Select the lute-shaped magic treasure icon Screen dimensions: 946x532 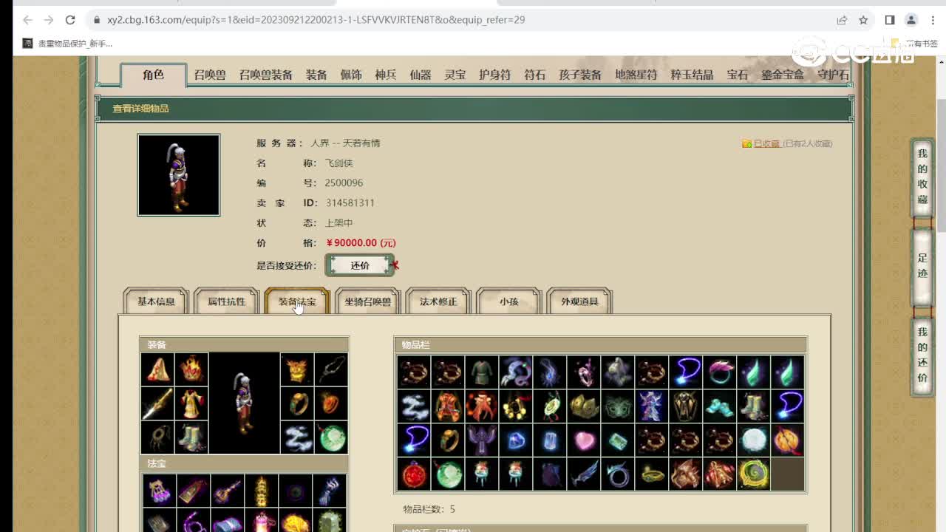pyautogui.click(x=227, y=491)
